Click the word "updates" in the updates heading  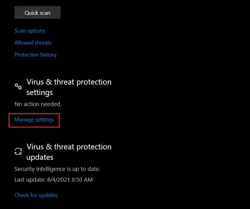pyautogui.click(x=40, y=157)
